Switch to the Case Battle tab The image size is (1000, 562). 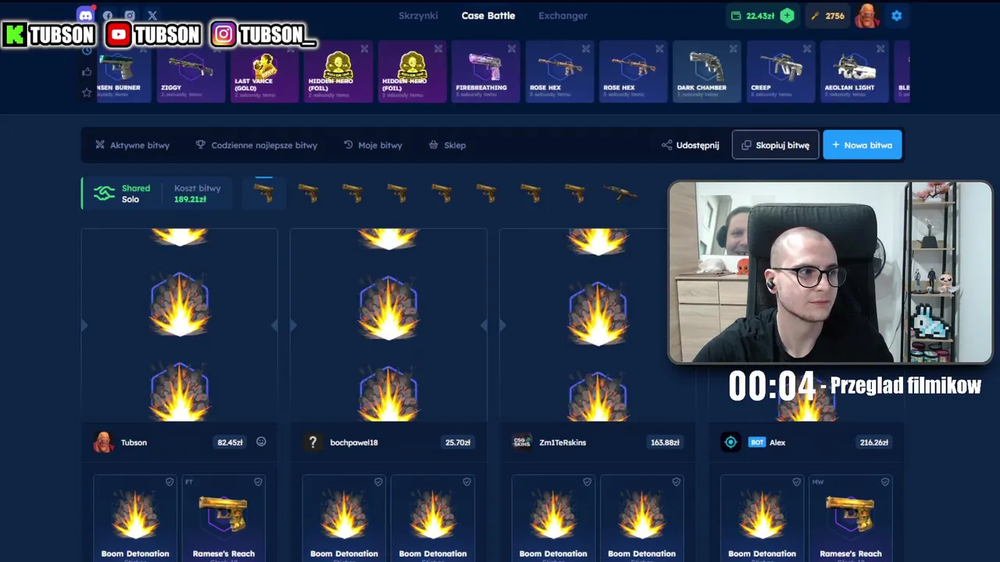click(488, 16)
